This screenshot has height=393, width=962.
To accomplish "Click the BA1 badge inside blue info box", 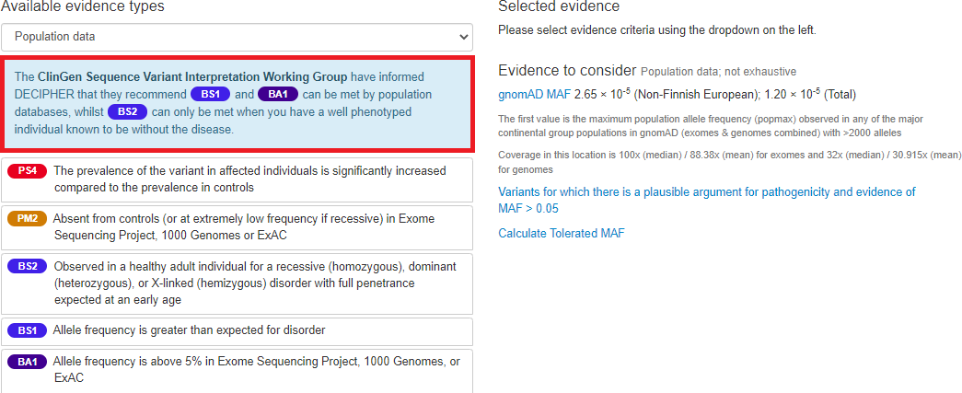I will click(x=278, y=95).
